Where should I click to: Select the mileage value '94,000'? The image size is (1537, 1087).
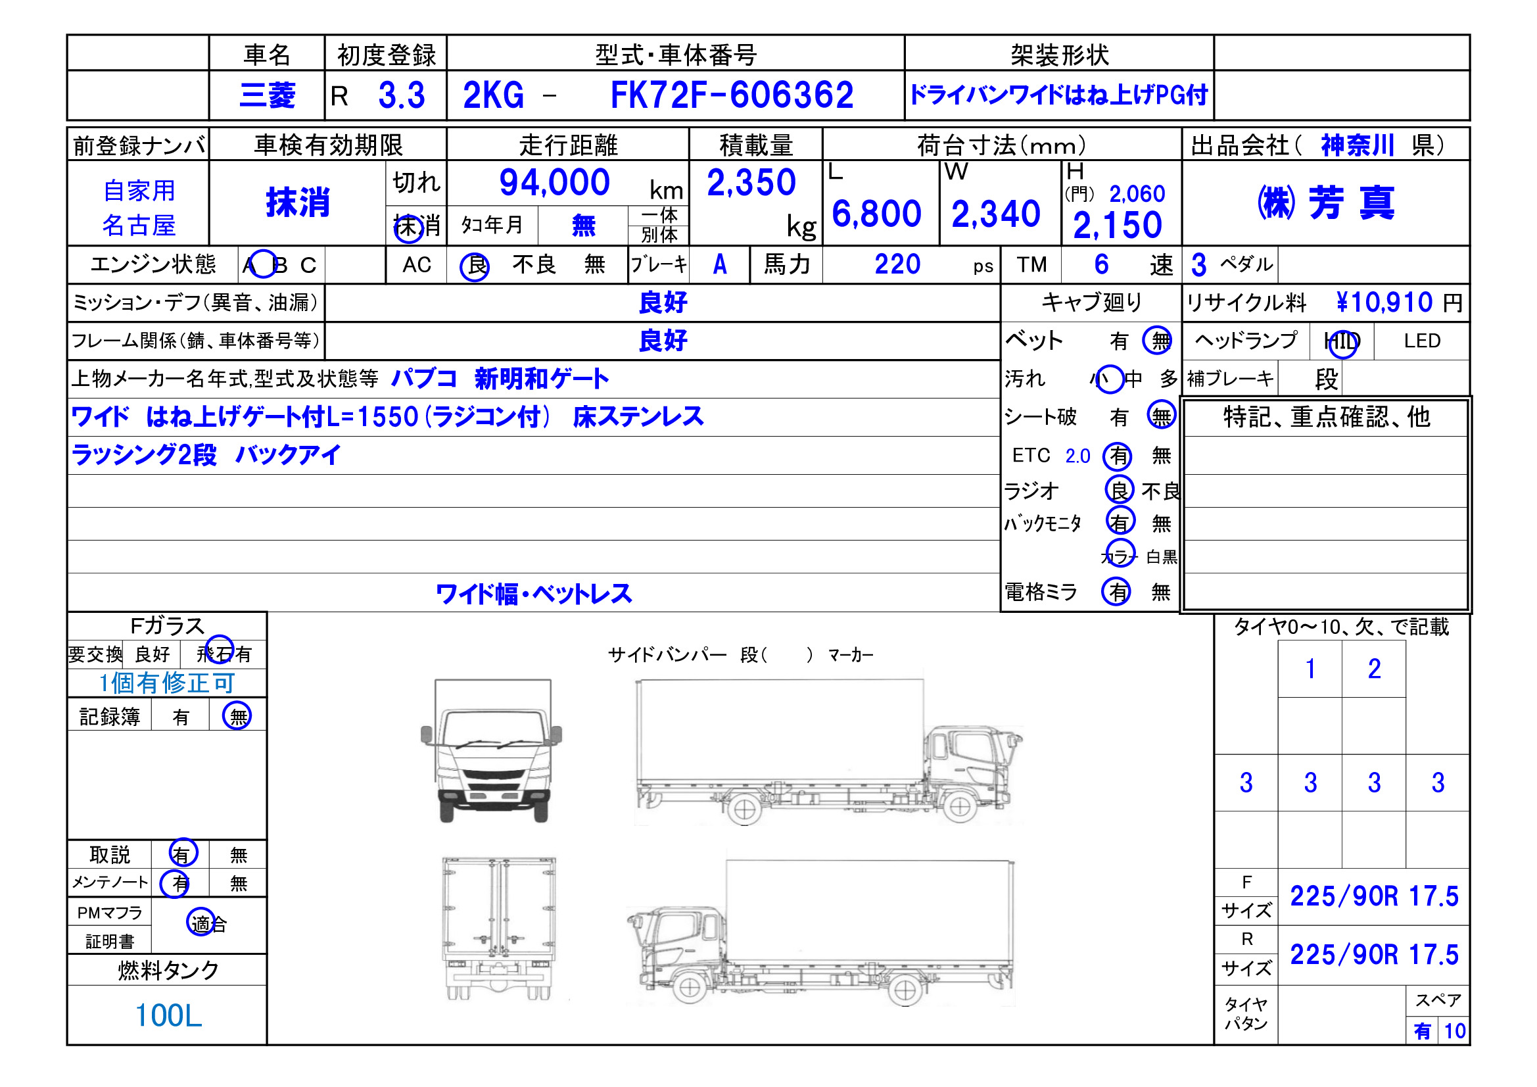point(554,182)
